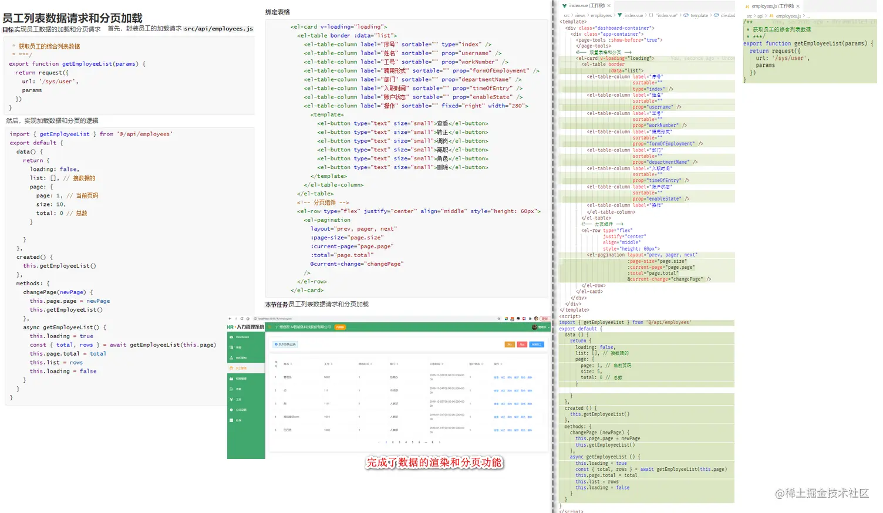Click the browser forward arrow in the HR screenshot
The height and width of the screenshot is (513, 883).
(x=236, y=319)
